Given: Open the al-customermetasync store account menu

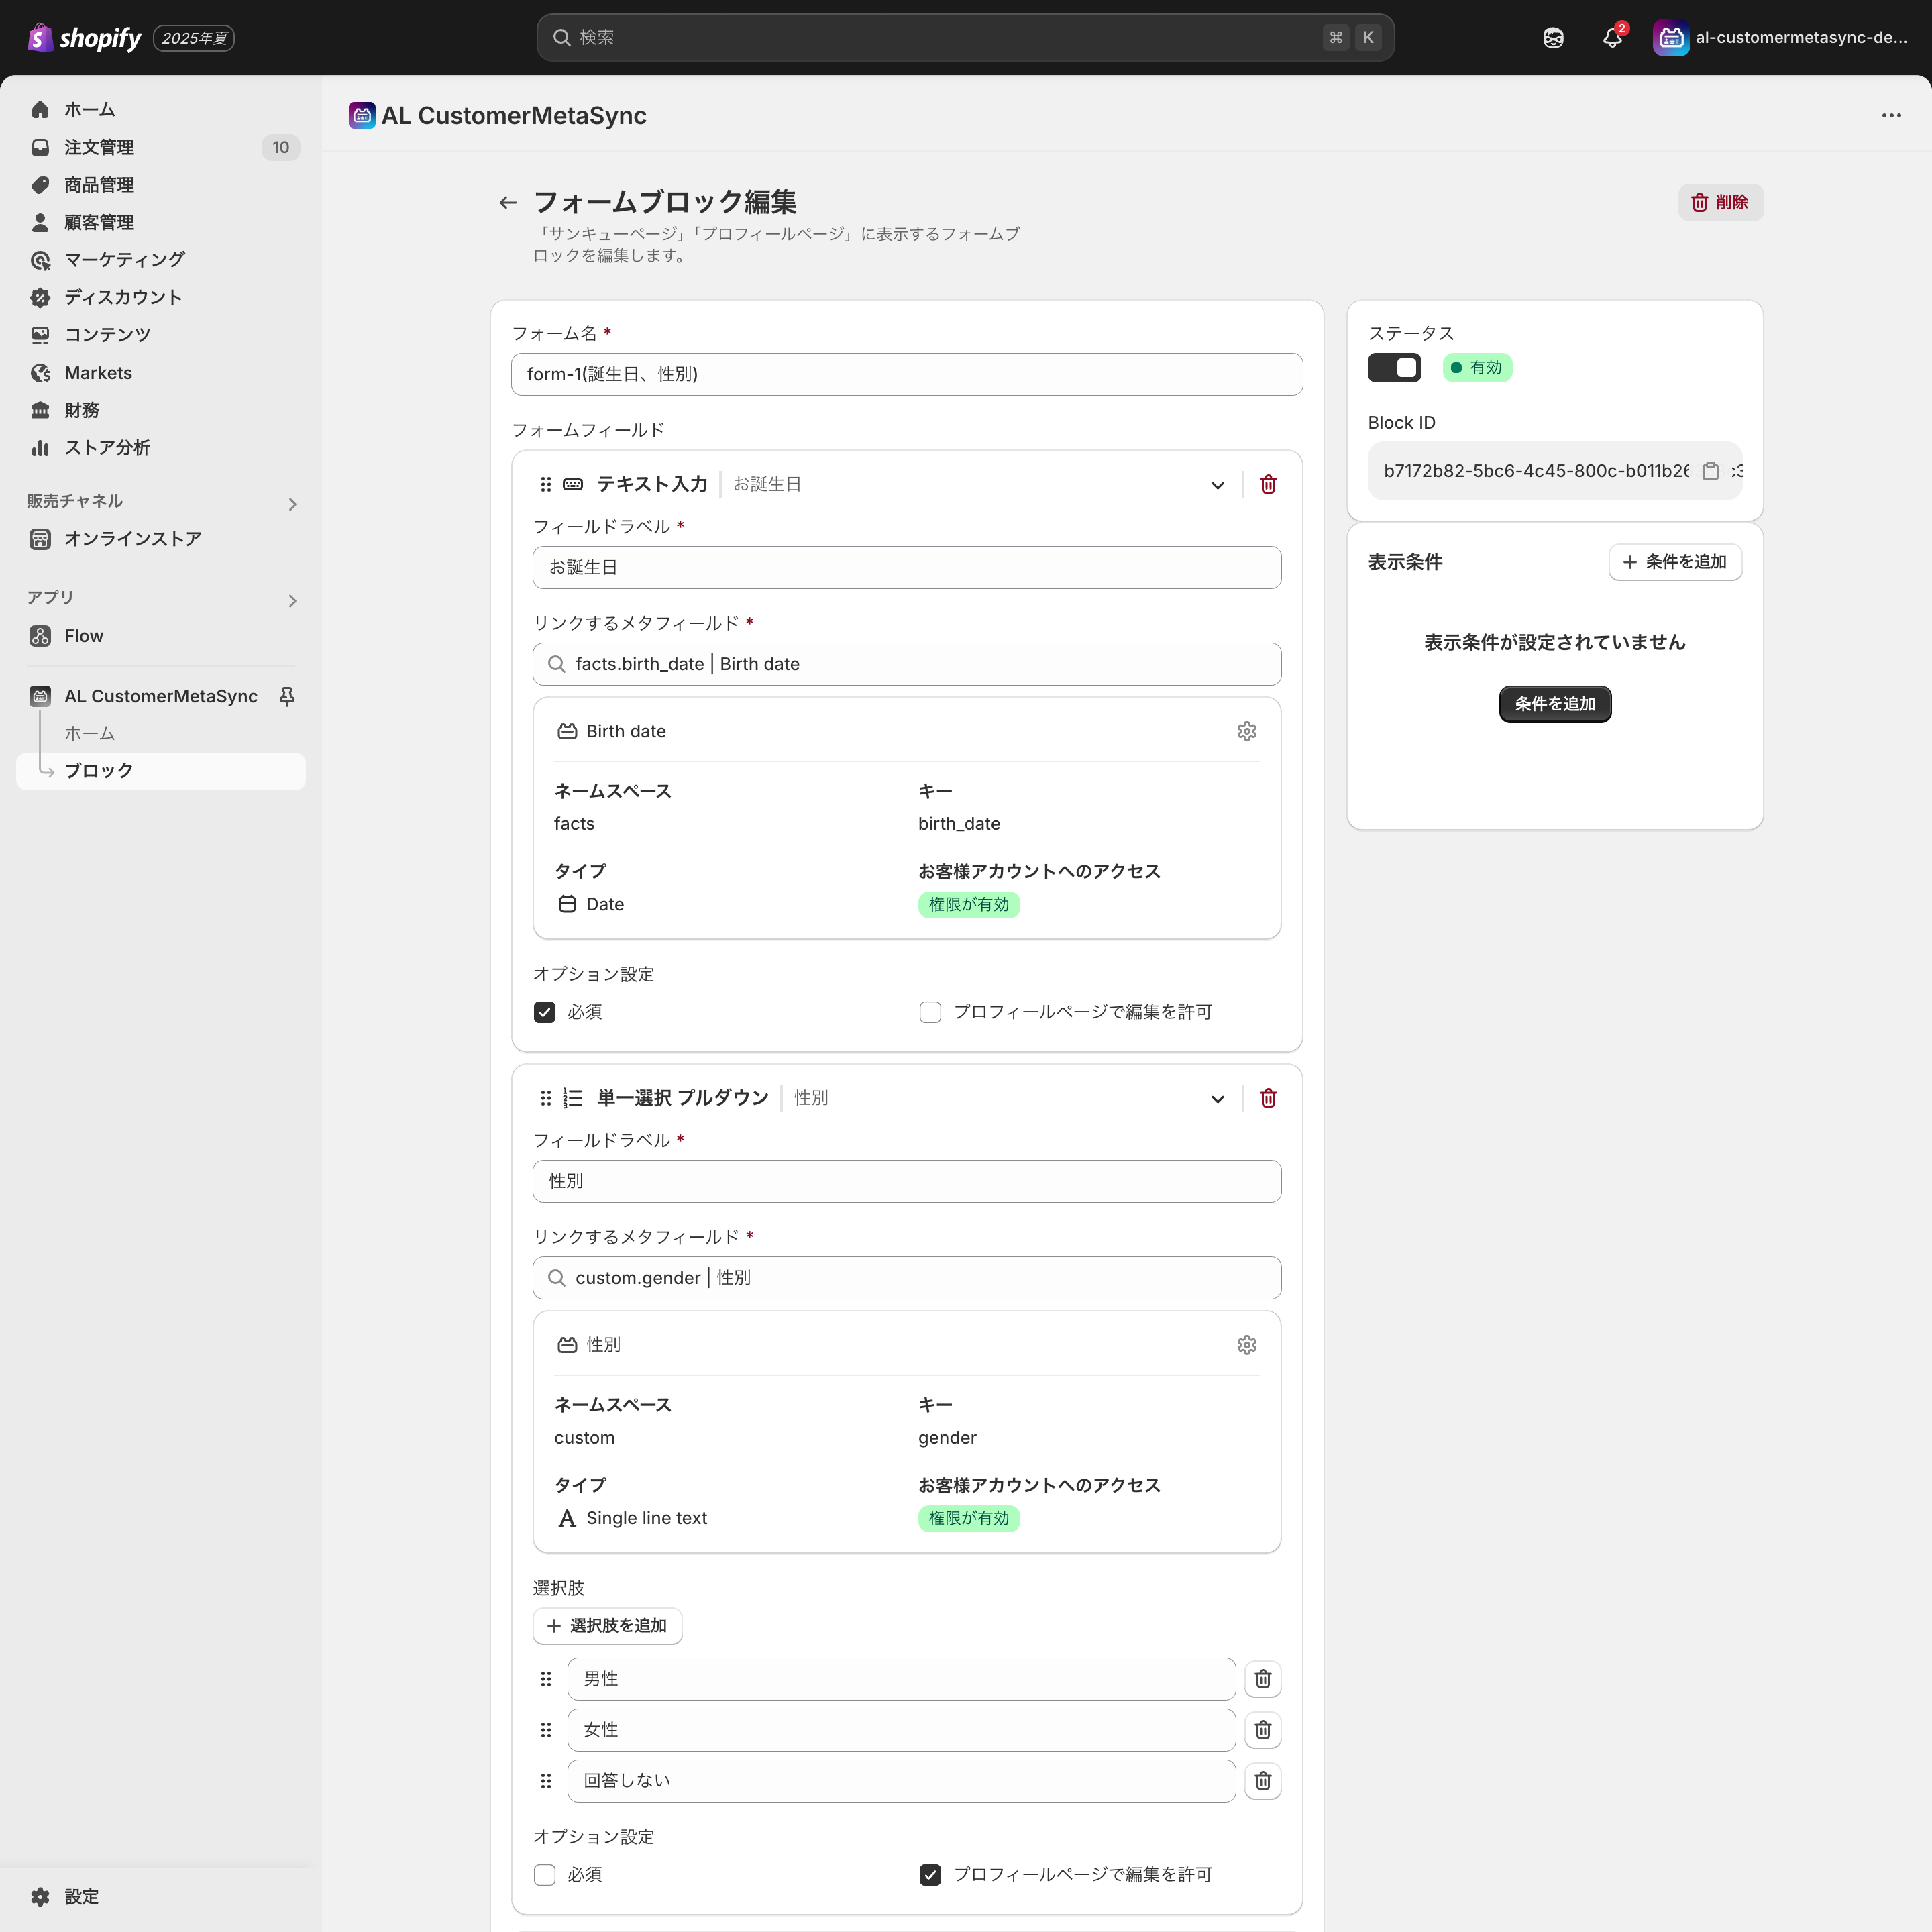Looking at the screenshot, I should pos(1782,38).
